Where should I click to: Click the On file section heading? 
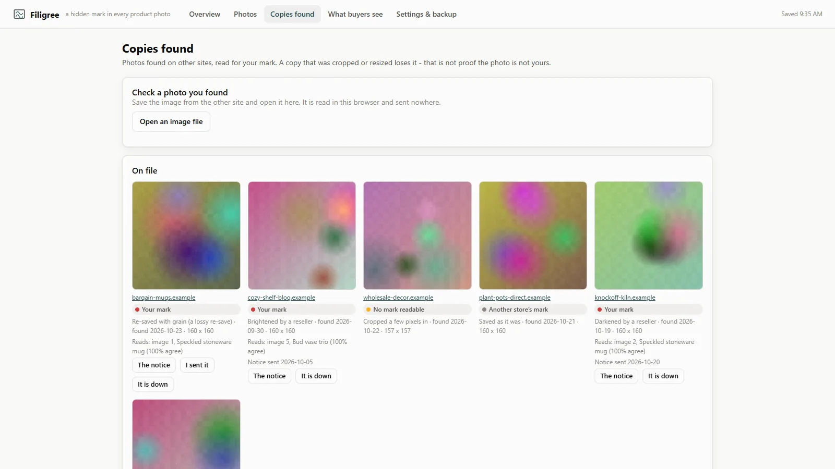pos(145,171)
